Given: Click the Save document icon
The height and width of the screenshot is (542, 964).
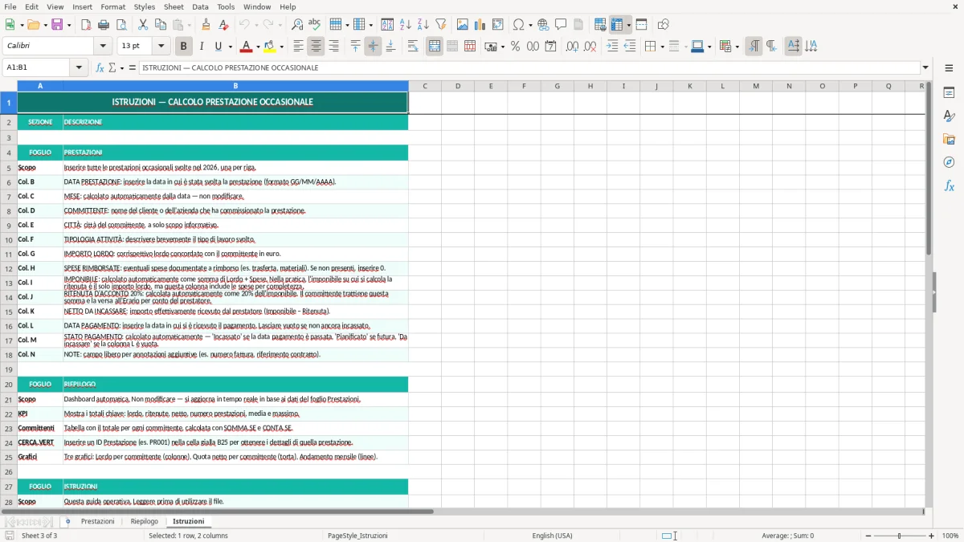Looking at the screenshot, I should (x=57, y=25).
